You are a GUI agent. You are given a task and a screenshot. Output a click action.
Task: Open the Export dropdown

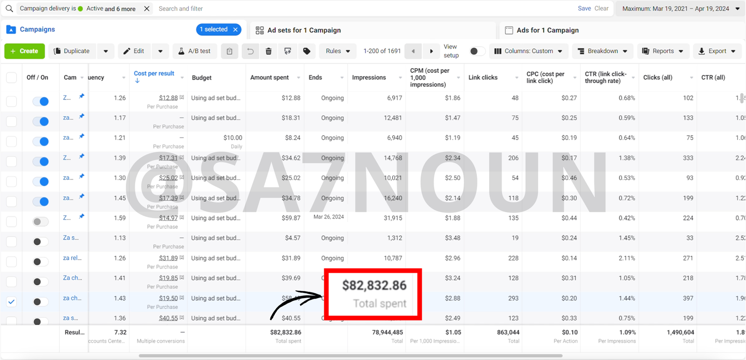pos(717,51)
